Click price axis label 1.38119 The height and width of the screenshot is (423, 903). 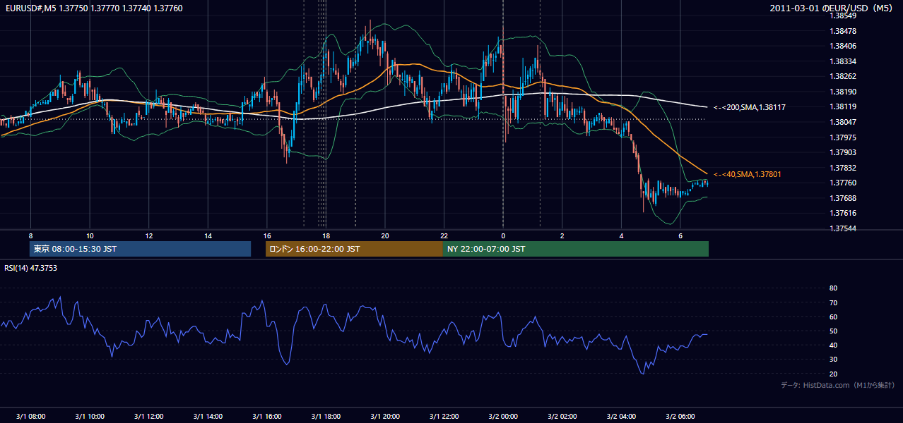(x=844, y=107)
